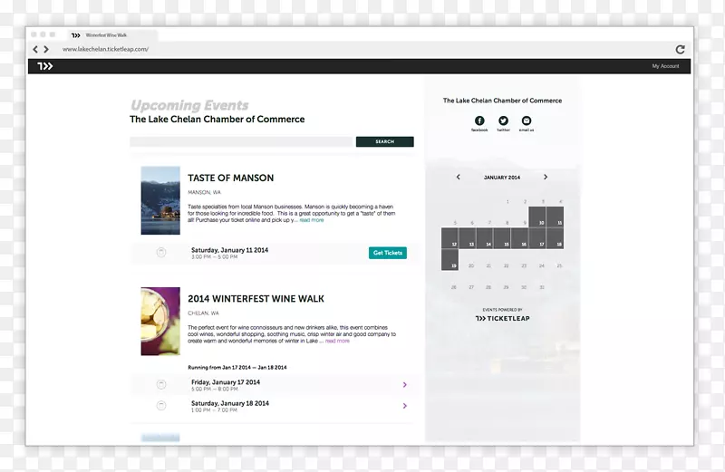Open My Account in the top bar
This screenshot has width=725, height=472.
[665, 66]
